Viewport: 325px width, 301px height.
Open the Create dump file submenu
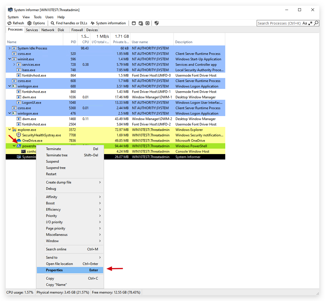70,182
